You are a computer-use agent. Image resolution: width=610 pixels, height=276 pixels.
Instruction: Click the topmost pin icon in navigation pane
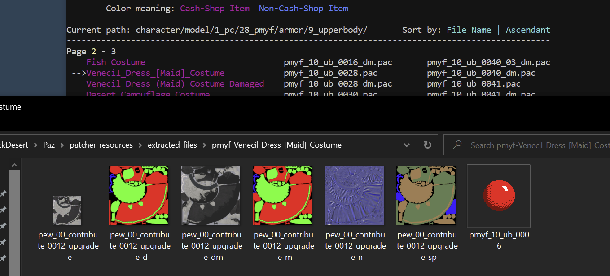tap(3, 193)
